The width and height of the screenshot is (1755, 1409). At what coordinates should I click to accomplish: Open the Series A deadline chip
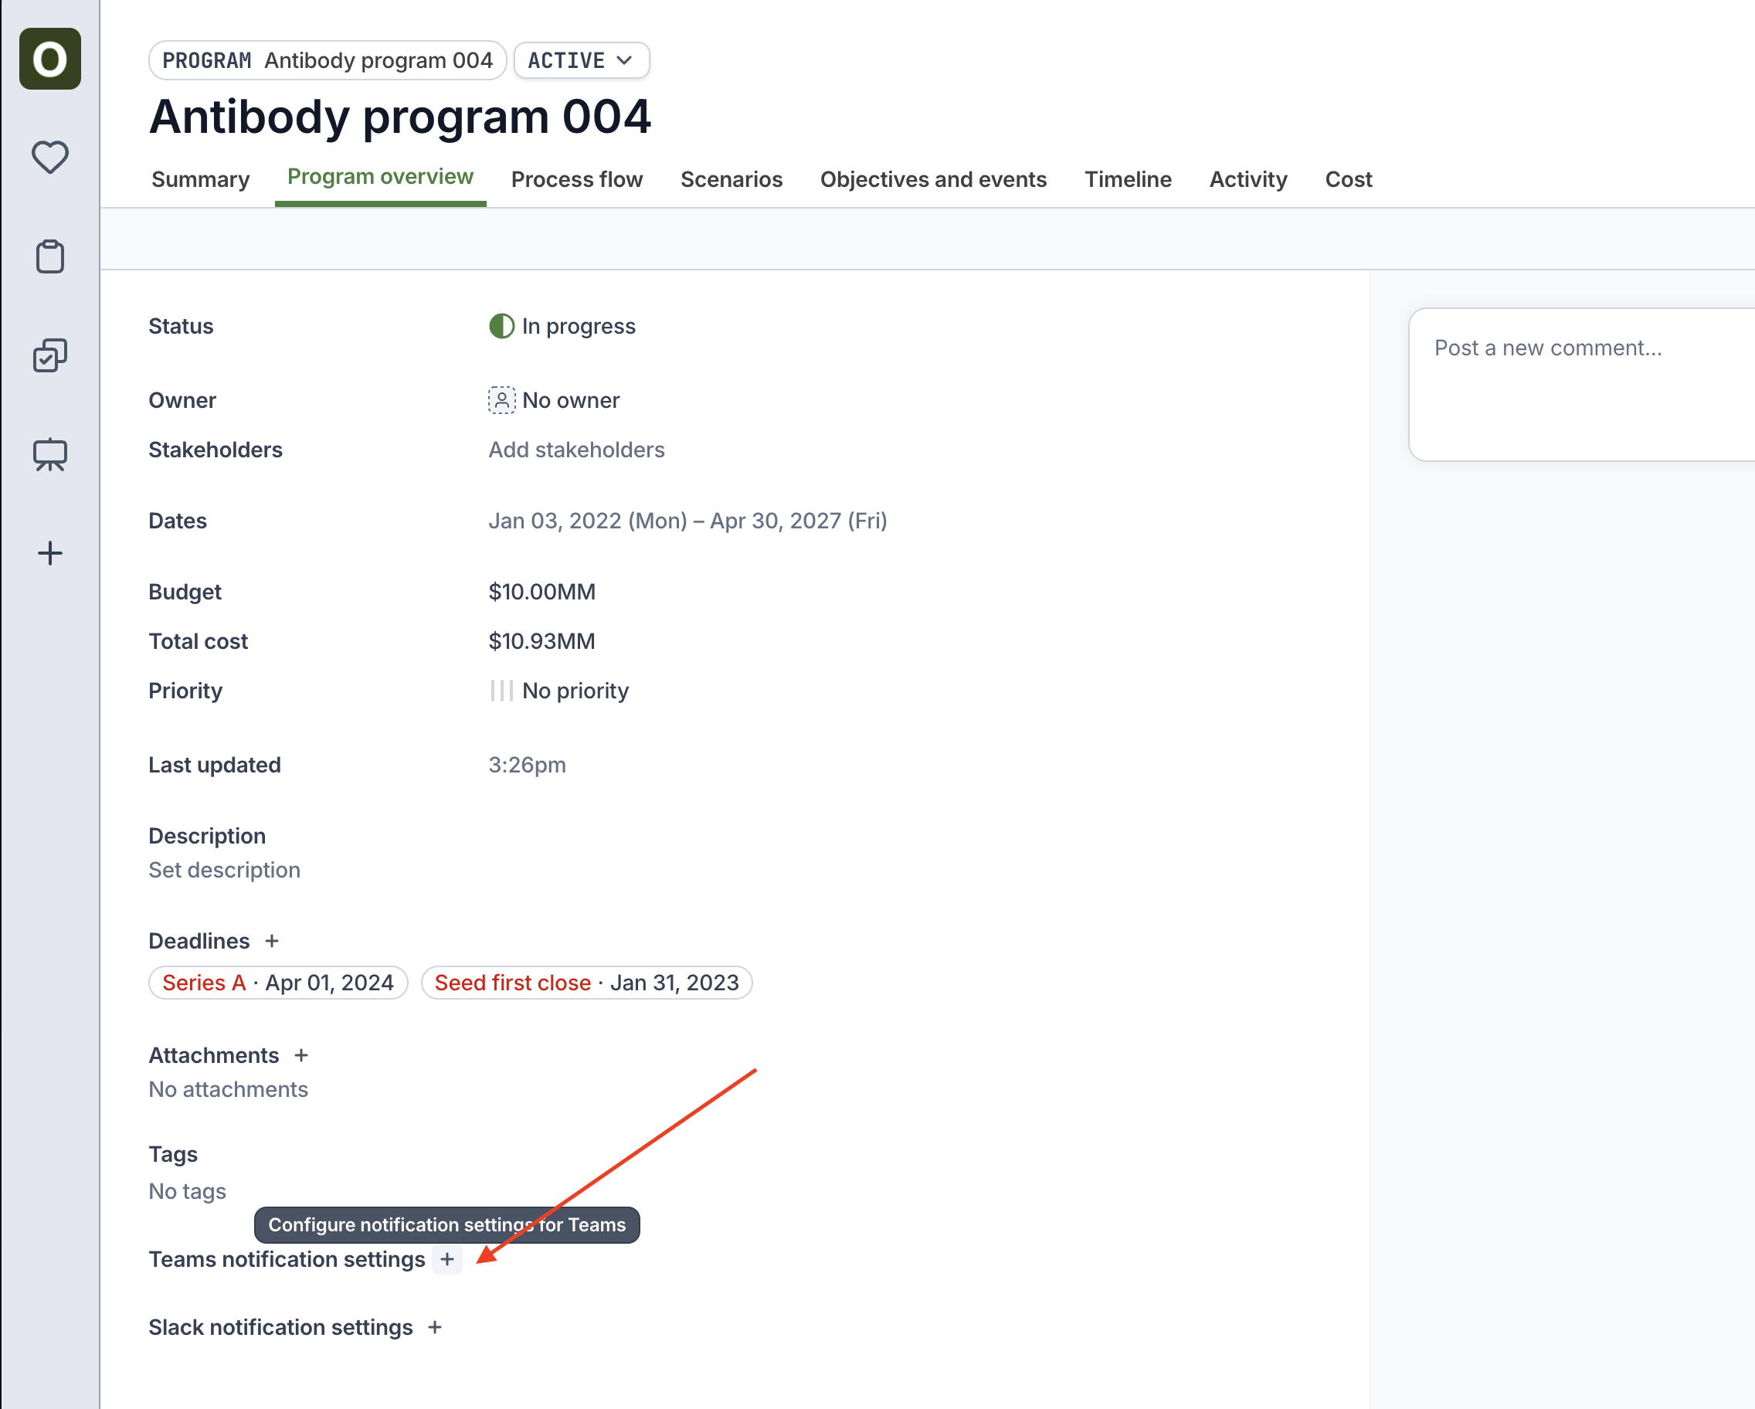click(277, 983)
